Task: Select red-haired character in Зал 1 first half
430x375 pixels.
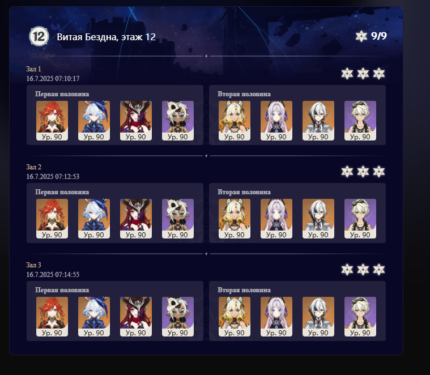Action: tap(52, 121)
